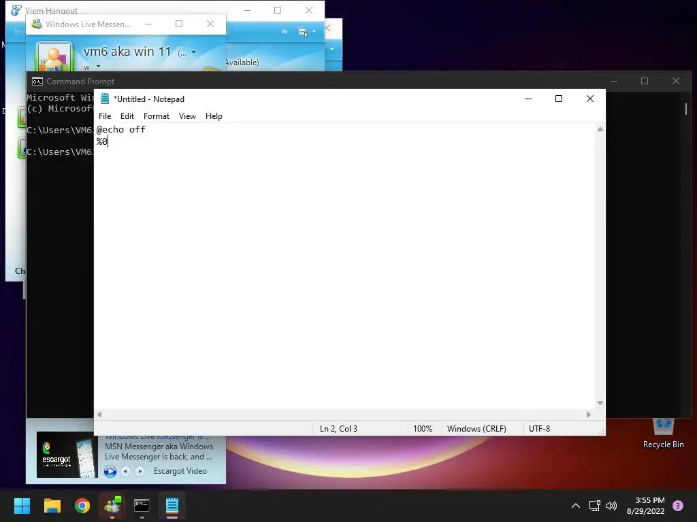The image size is (697, 522).
Task: Open the Windows Start menu
Action: (22, 506)
